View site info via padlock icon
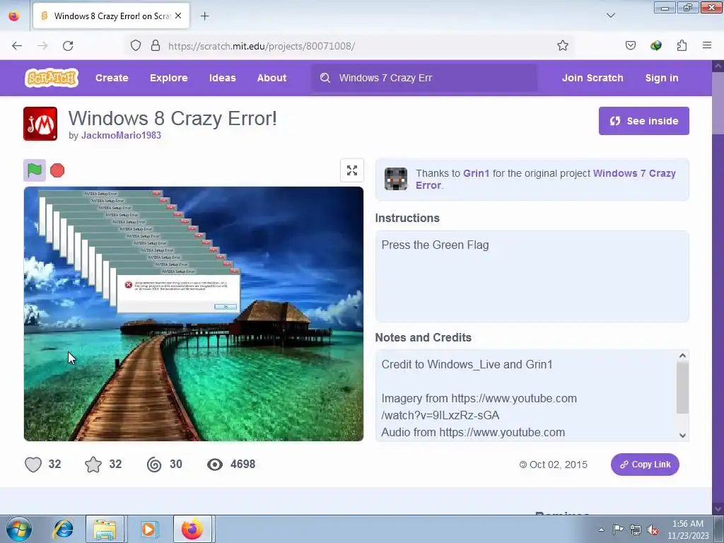Screen dimensions: 724x543 [x=156, y=46]
